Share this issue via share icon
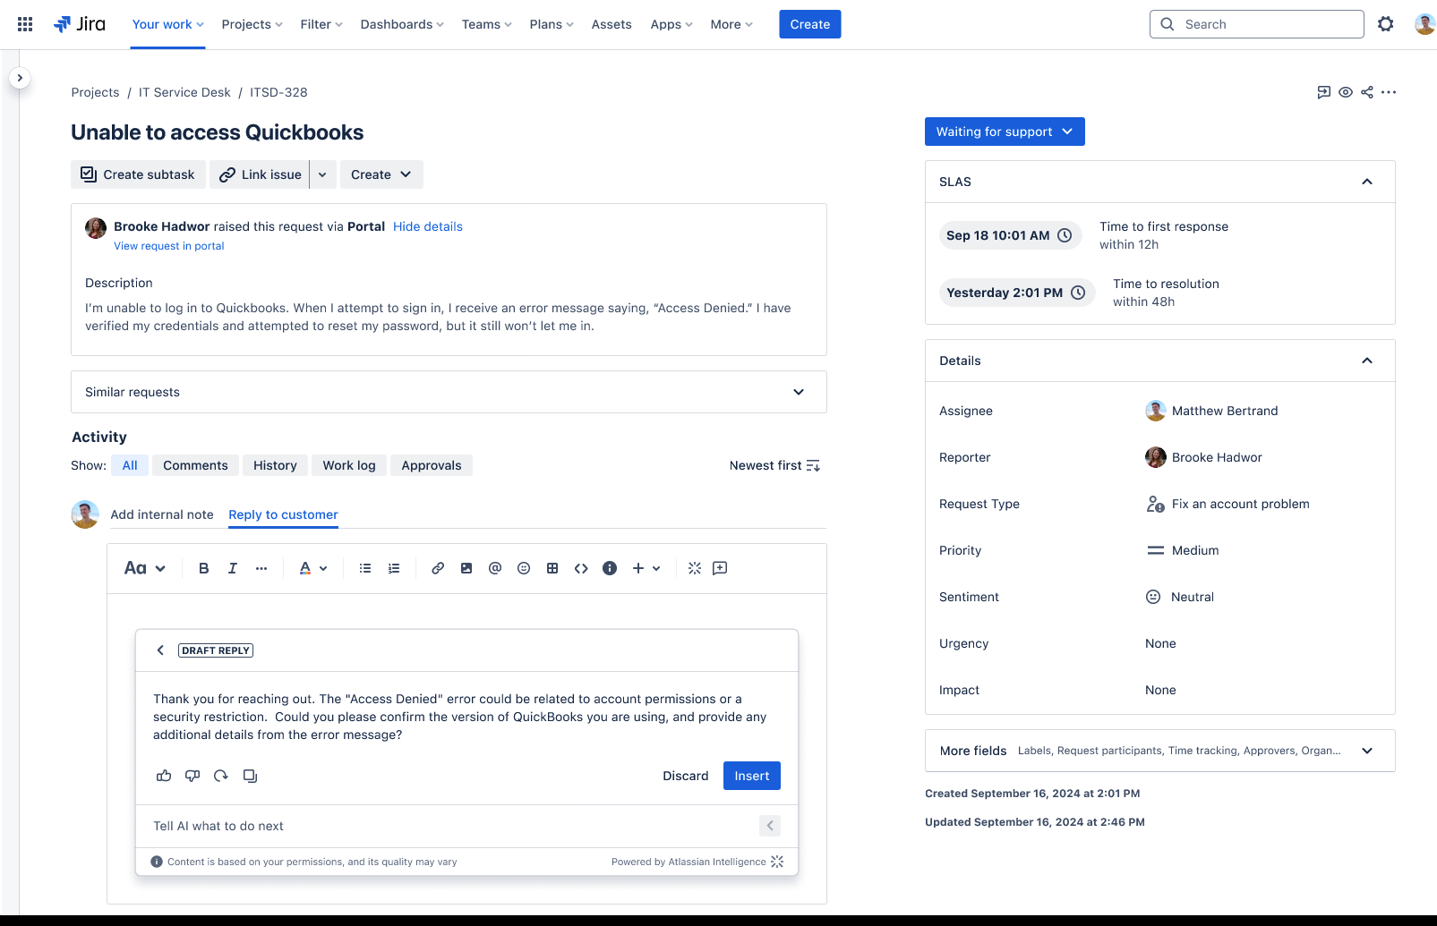 pyautogui.click(x=1367, y=92)
